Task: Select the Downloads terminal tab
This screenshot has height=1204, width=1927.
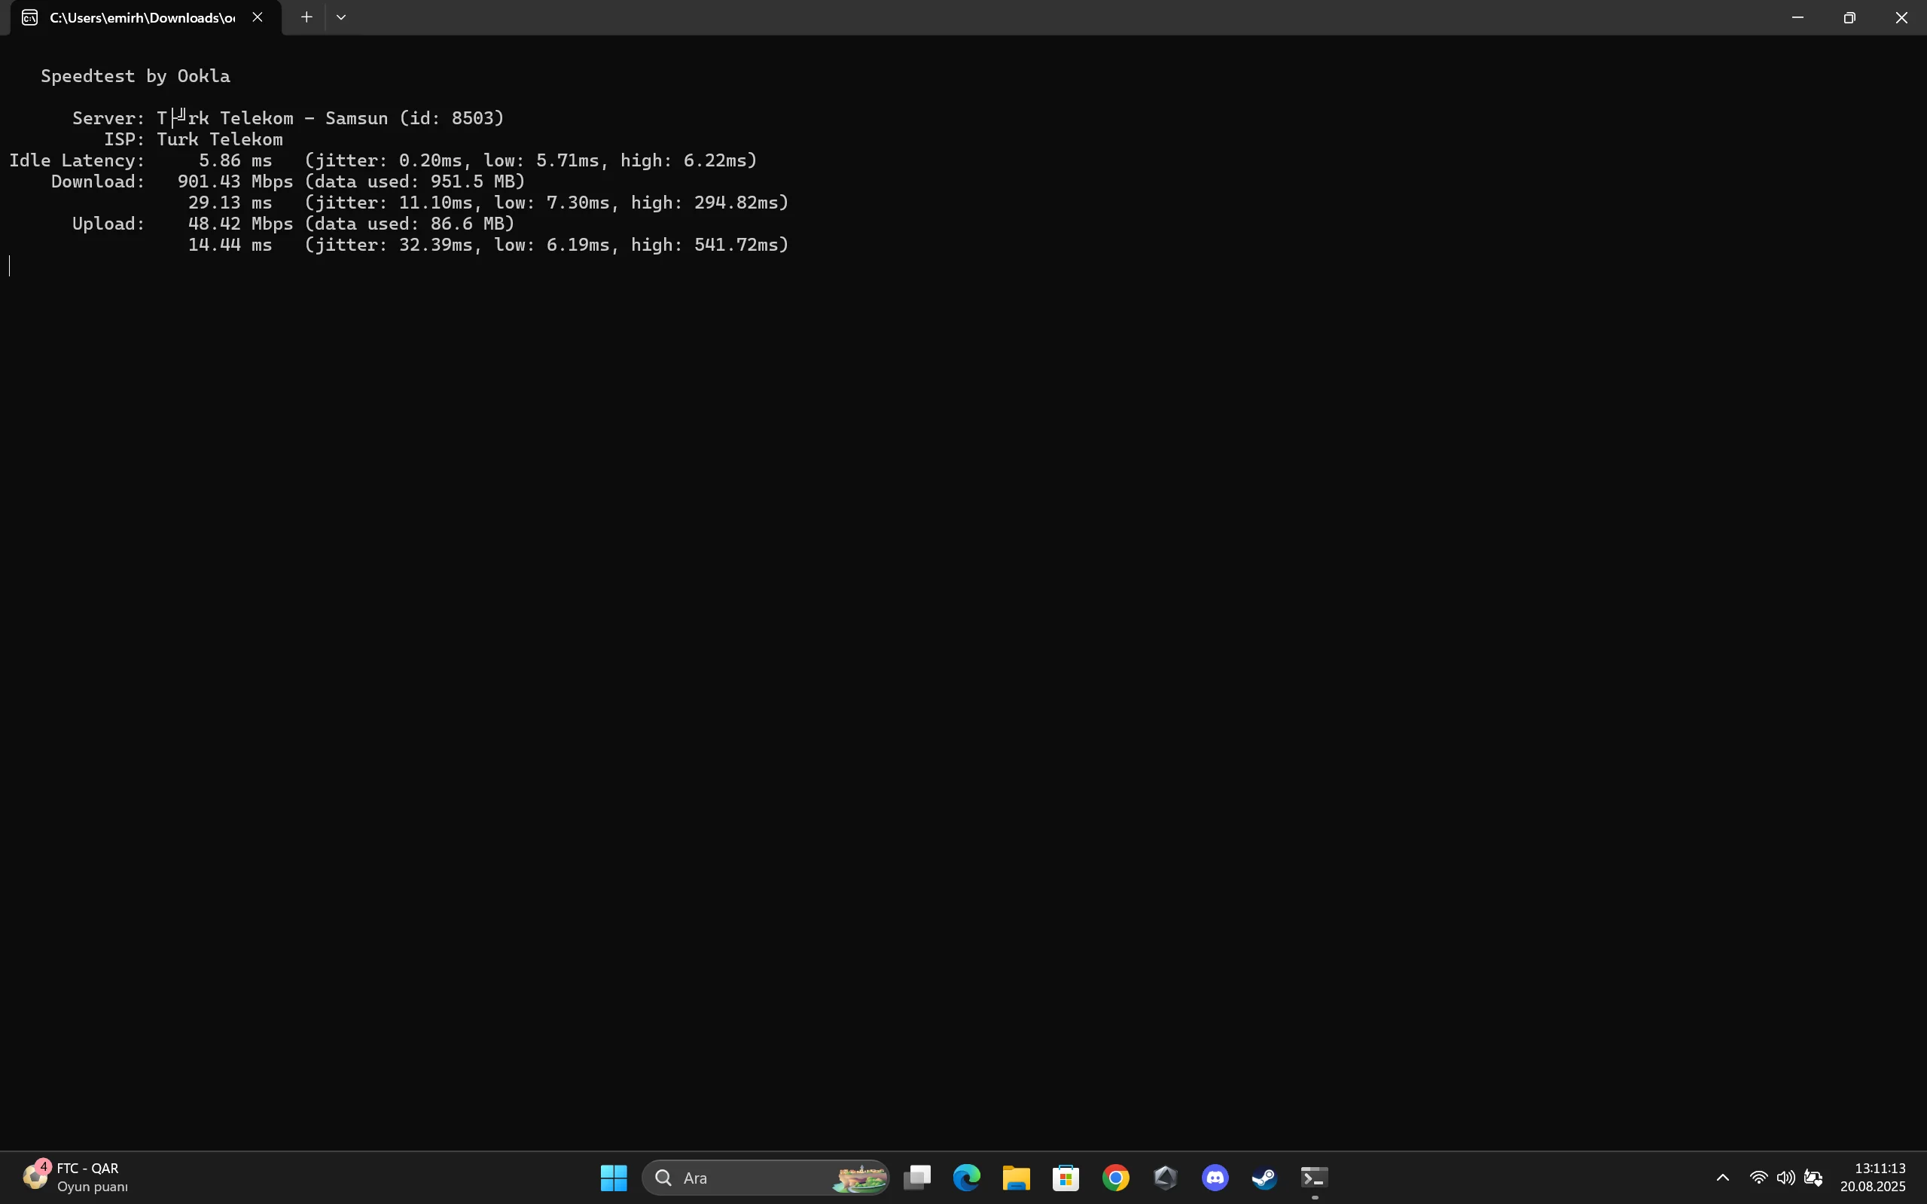Action: (x=141, y=17)
